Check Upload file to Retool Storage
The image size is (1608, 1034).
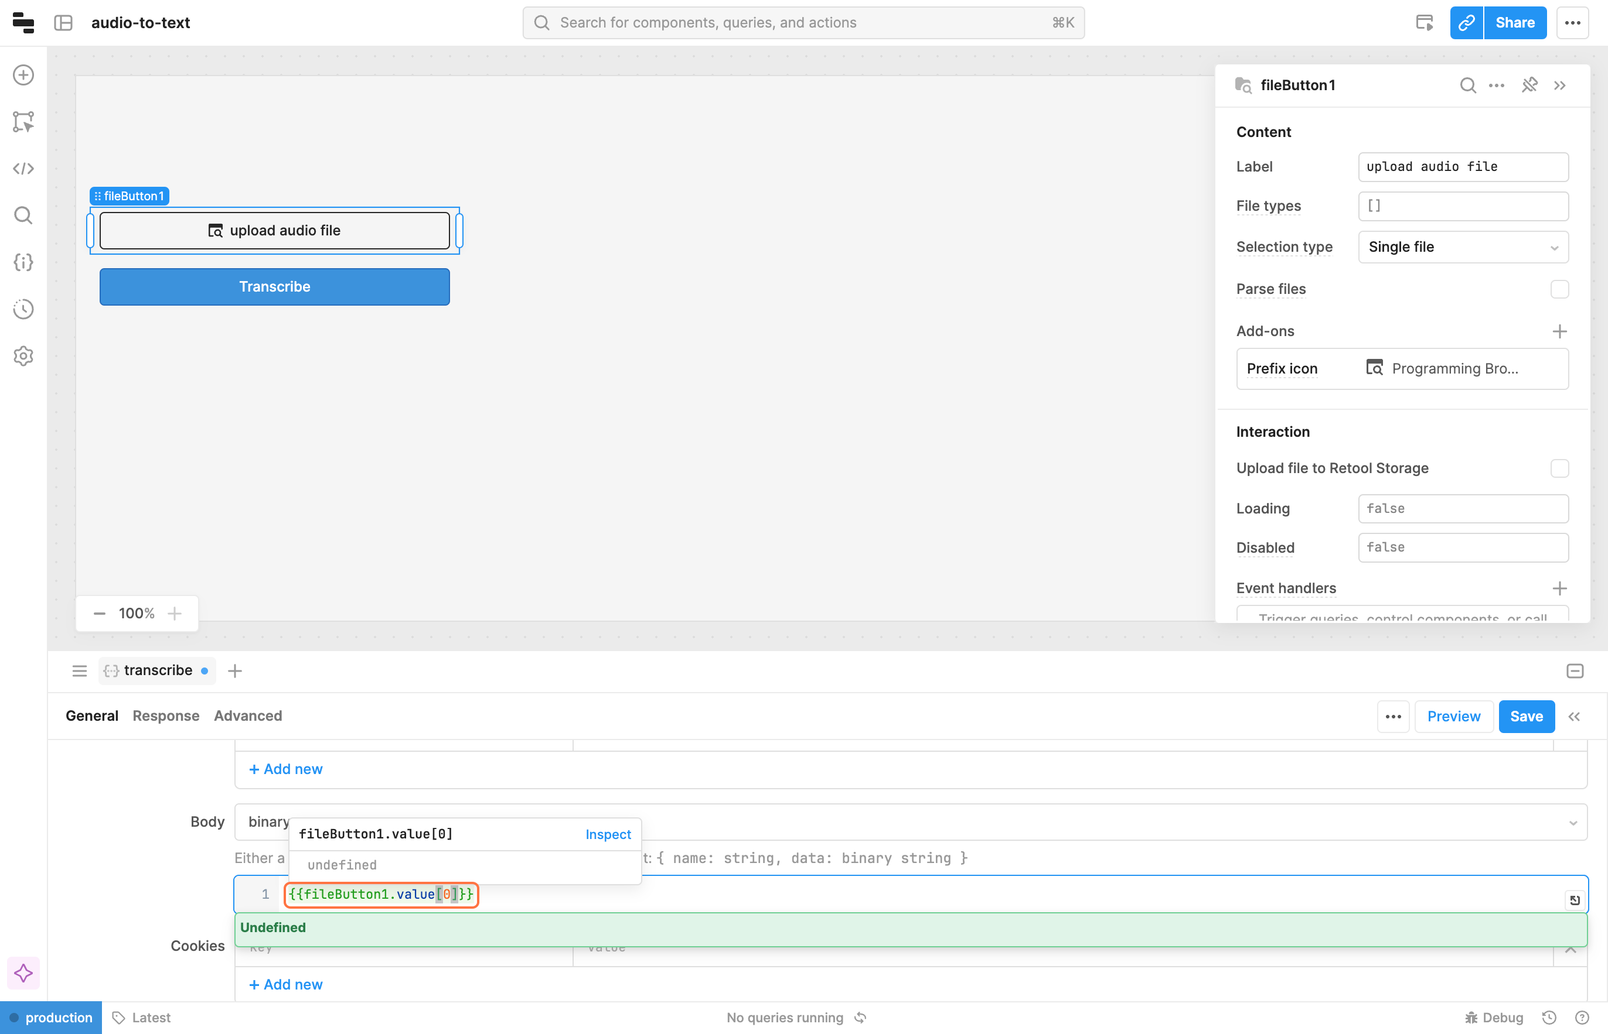pos(1559,468)
